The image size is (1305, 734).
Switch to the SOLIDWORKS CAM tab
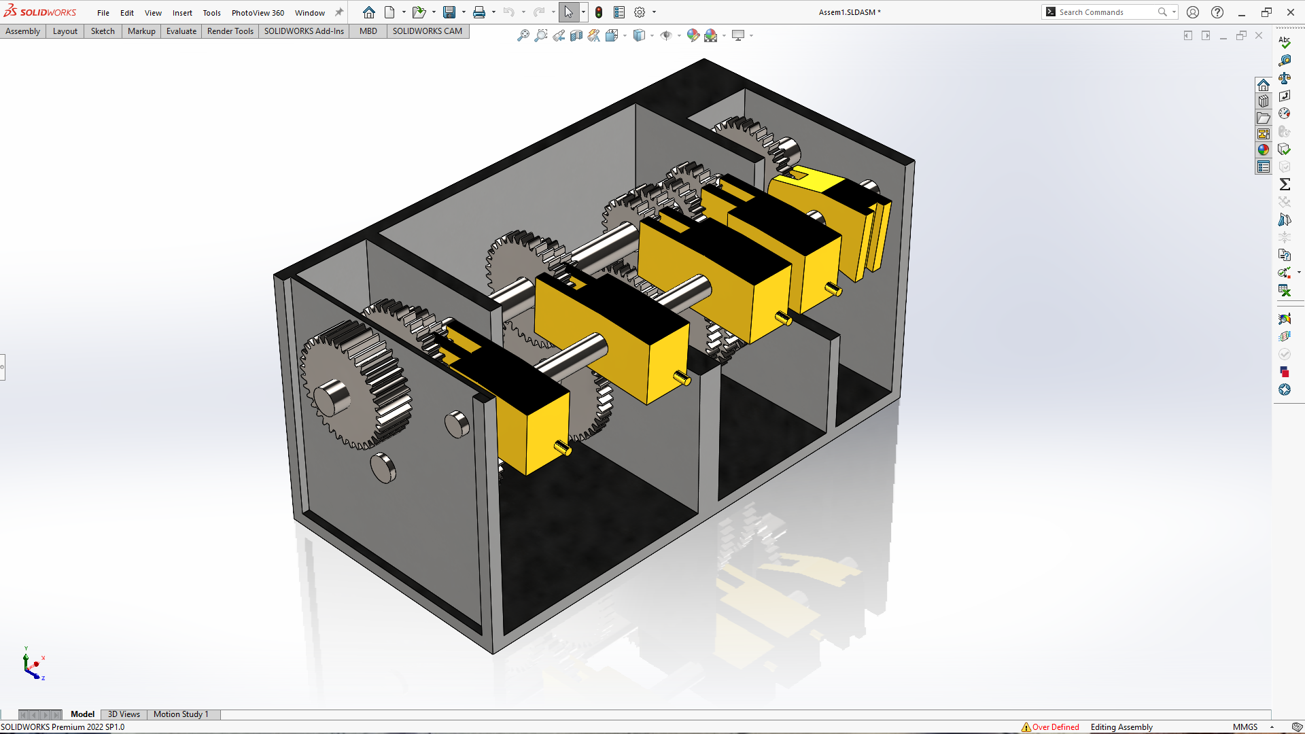(x=428, y=31)
